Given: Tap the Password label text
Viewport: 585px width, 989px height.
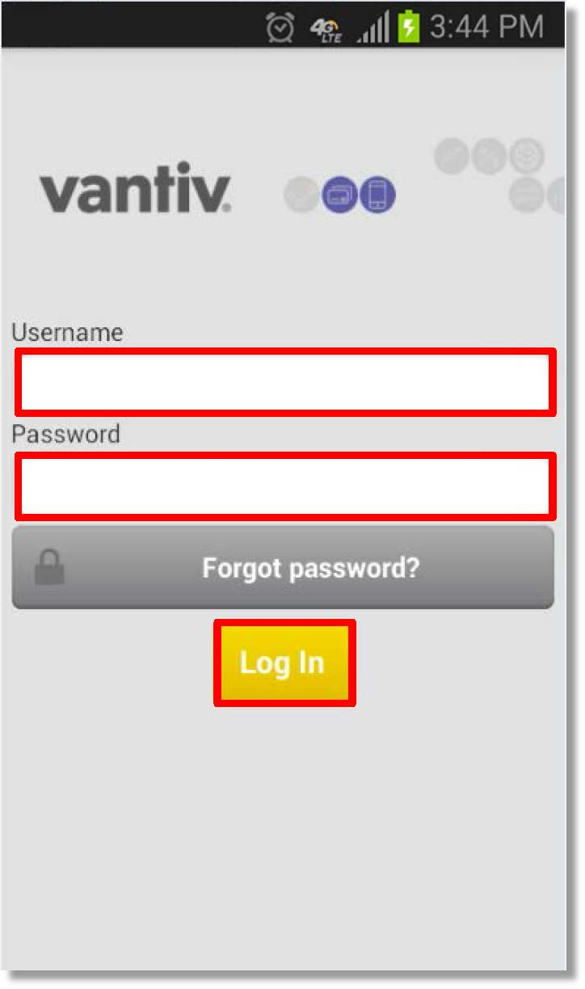Looking at the screenshot, I should [x=65, y=434].
